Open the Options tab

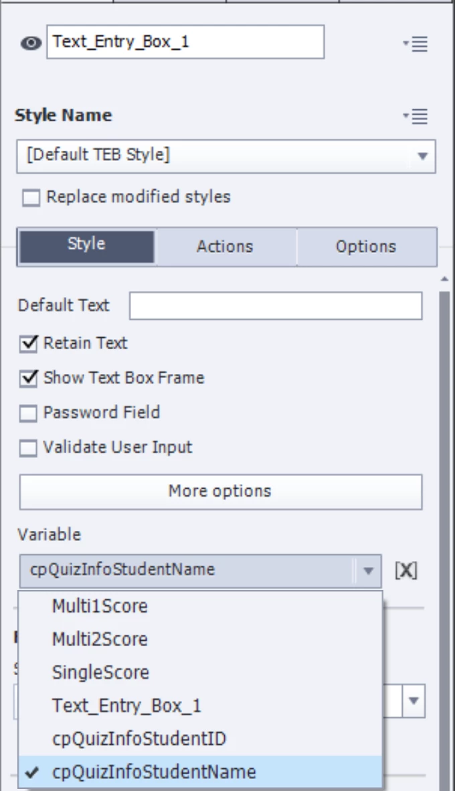(x=366, y=246)
